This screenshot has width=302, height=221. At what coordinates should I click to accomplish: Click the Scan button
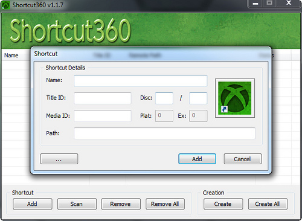tap(77, 204)
